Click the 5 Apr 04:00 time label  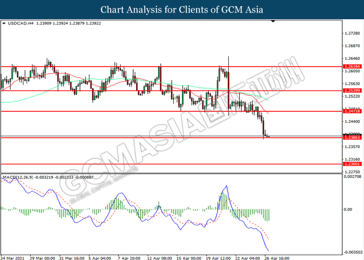click(x=100, y=258)
